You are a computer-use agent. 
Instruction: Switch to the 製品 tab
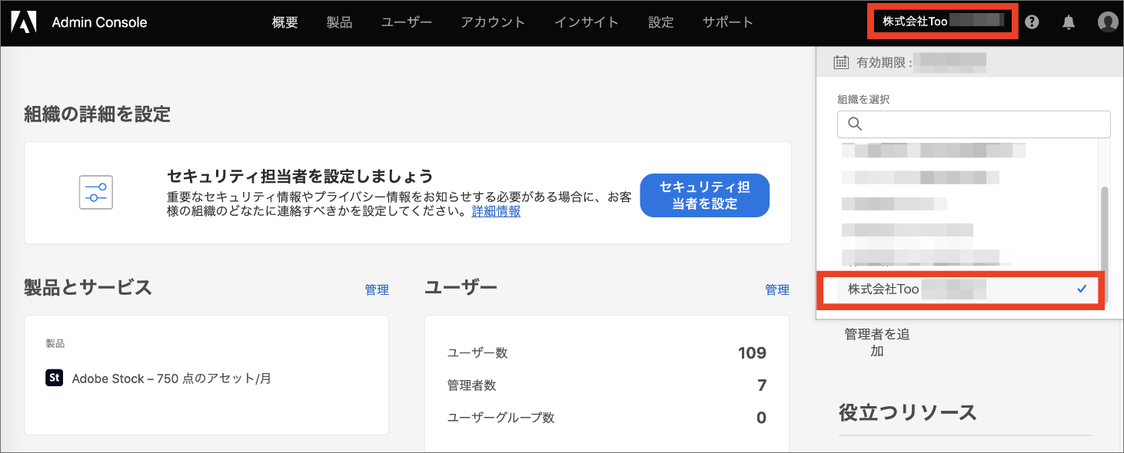(x=339, y=22)
